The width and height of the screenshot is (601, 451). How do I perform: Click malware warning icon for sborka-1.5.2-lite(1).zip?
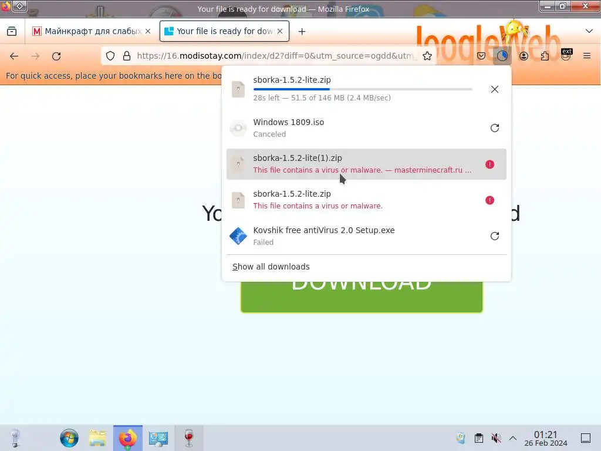[489, 164]
